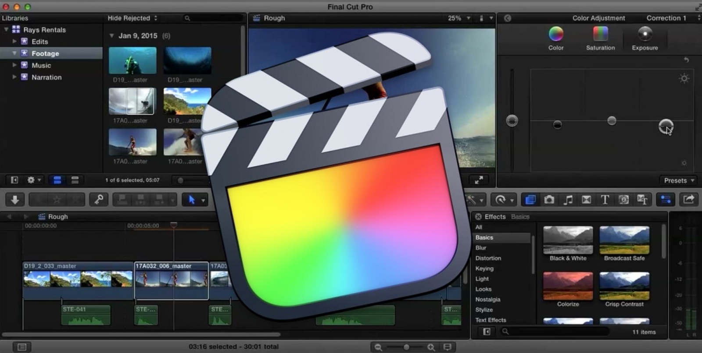Viewport: 702px width, 353px height.
Task: Open the clip appearance button
Action: click(447, 347)
